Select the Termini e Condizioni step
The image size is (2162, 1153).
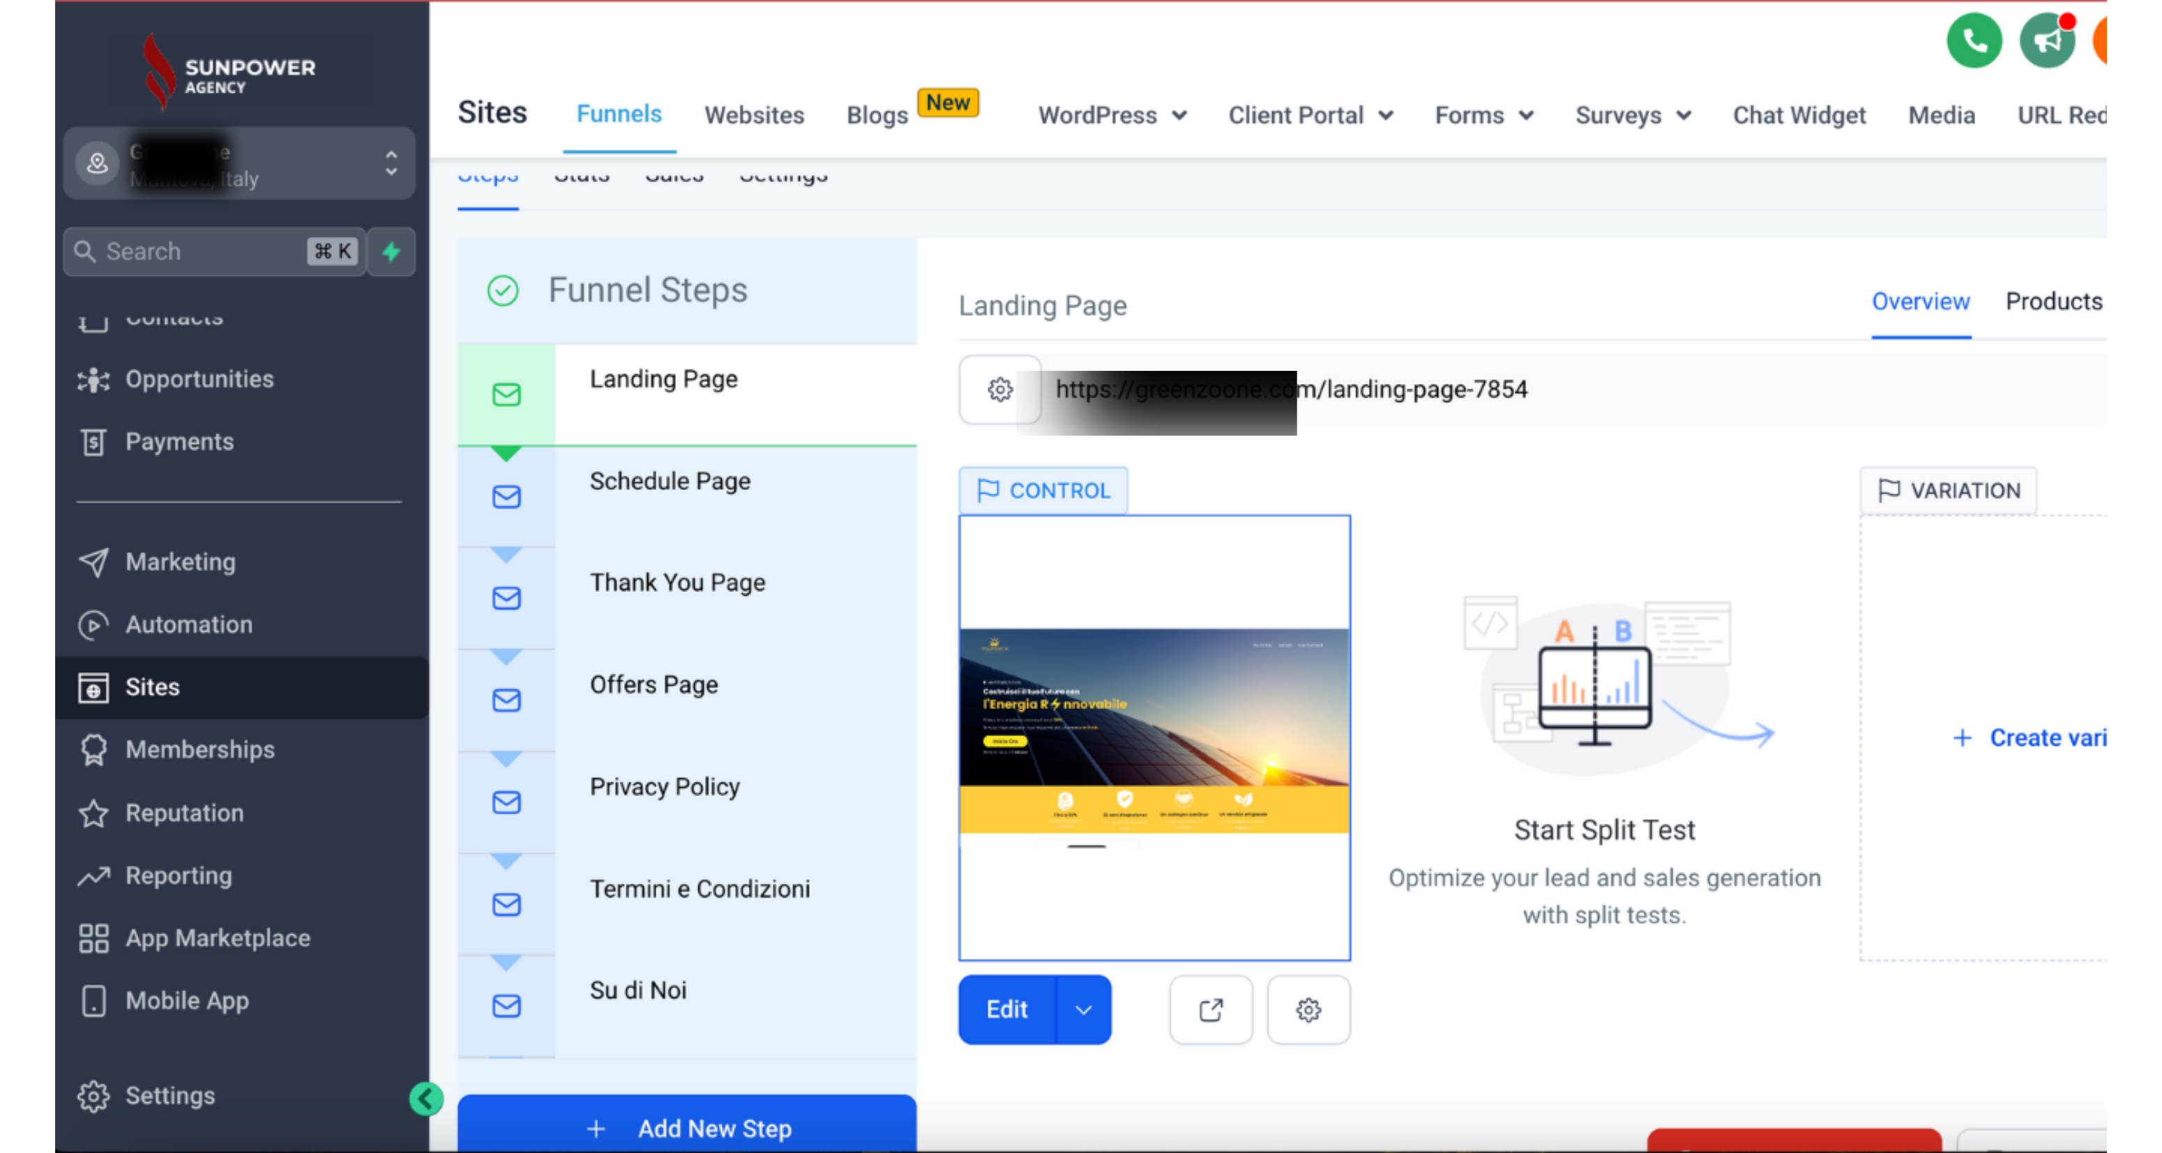pyautogui.click(x=686, y=905)
